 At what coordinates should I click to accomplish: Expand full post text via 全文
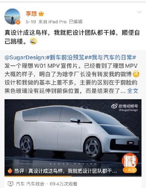coord(133,91)
